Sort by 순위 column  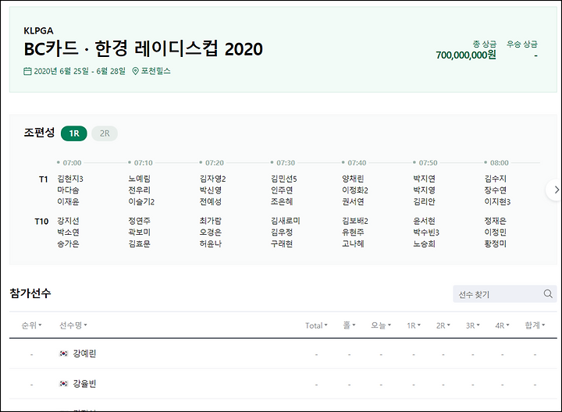[x=31, y=325]
